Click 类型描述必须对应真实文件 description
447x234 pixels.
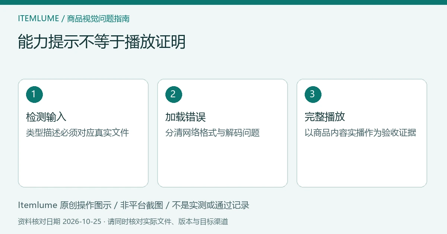point(77,133)
